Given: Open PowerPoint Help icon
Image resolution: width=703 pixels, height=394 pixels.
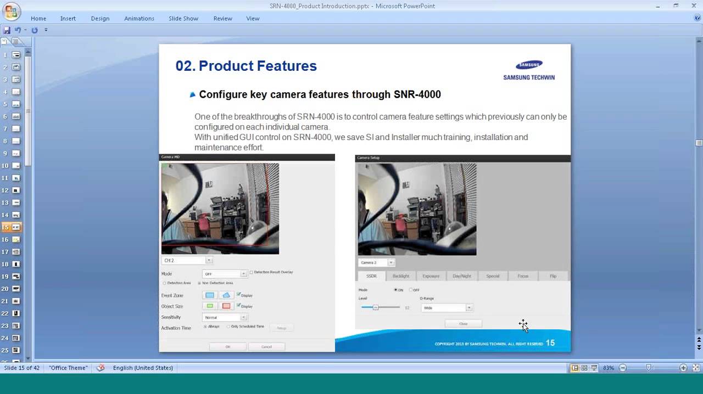Looking at the screenshot, I should tap(698, 18).
